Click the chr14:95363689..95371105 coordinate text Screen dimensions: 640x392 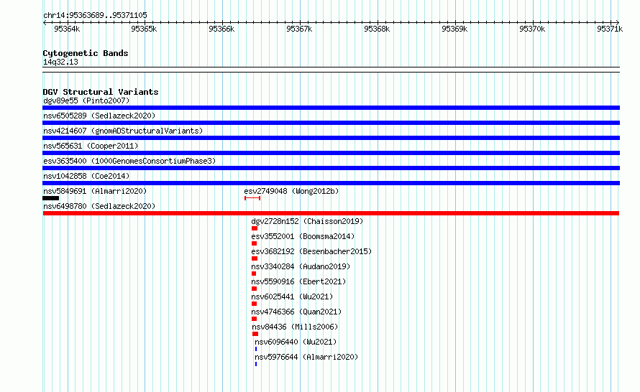[95, 15]
